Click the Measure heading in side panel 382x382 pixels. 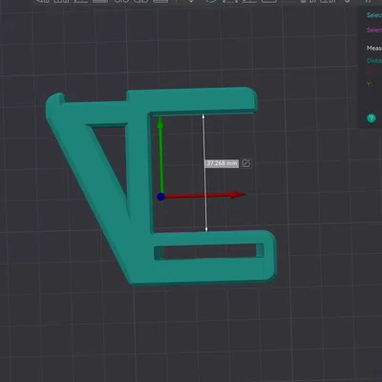tap(374, 48)
